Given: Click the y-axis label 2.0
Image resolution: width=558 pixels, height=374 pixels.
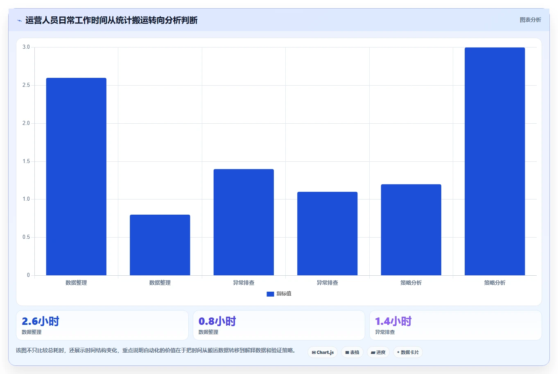Looking at the screenshot, I should tap(26, 123).
